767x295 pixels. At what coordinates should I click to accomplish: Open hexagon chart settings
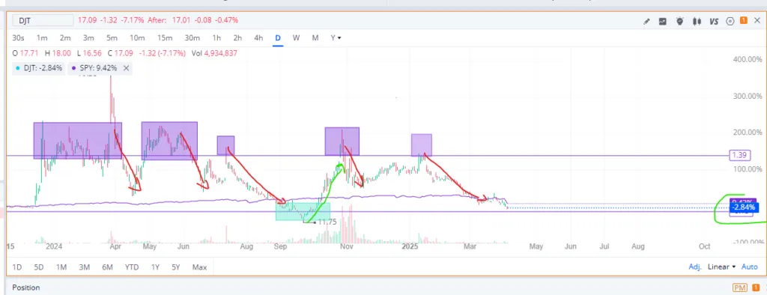click(x=730, y=21)
